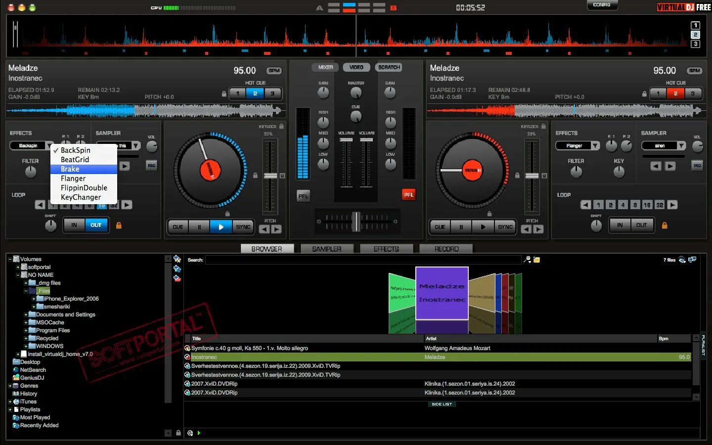
Task: Switch to the BROWSER tab
Action: coord(267,249)
